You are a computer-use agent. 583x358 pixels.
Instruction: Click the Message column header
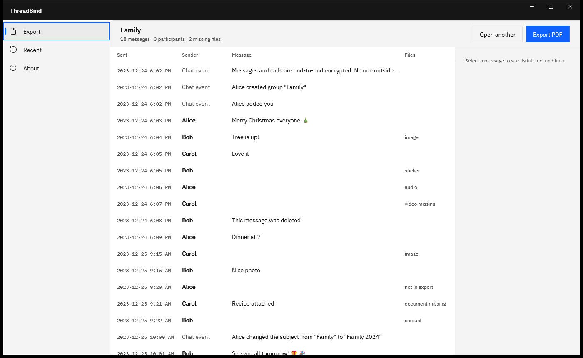tap(242, 55)
